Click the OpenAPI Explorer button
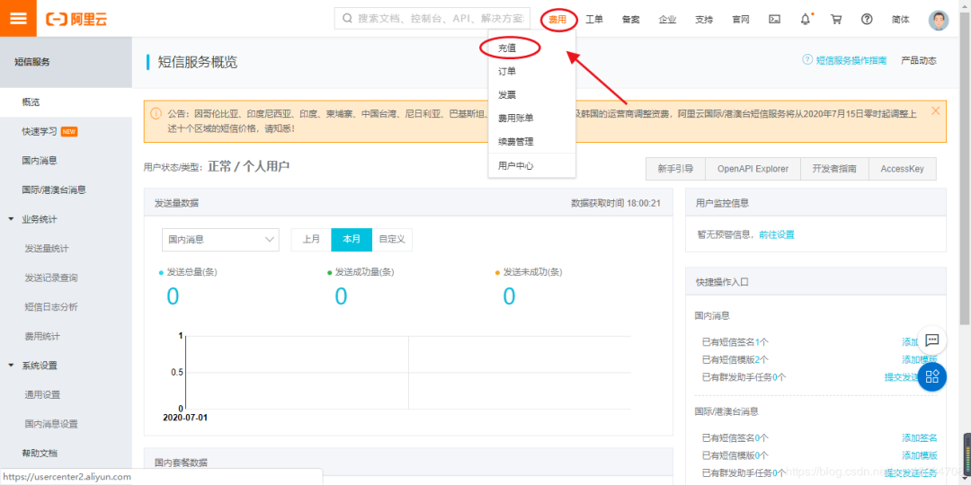971x485 pixels. (753, 169)
